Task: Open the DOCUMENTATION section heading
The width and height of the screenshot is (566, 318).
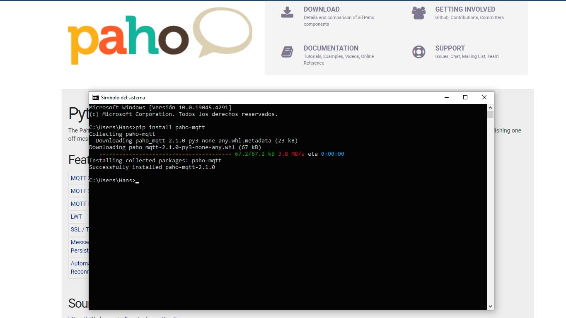Action: [x=331, y=48]
